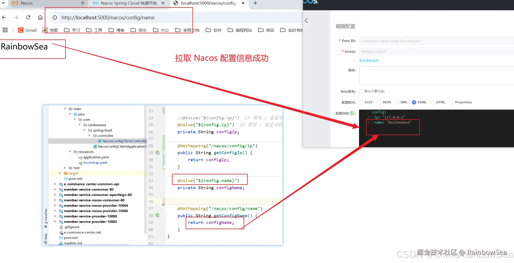
Task: Collapse the edit panel with the left chevron
Action: coord(306,20)
